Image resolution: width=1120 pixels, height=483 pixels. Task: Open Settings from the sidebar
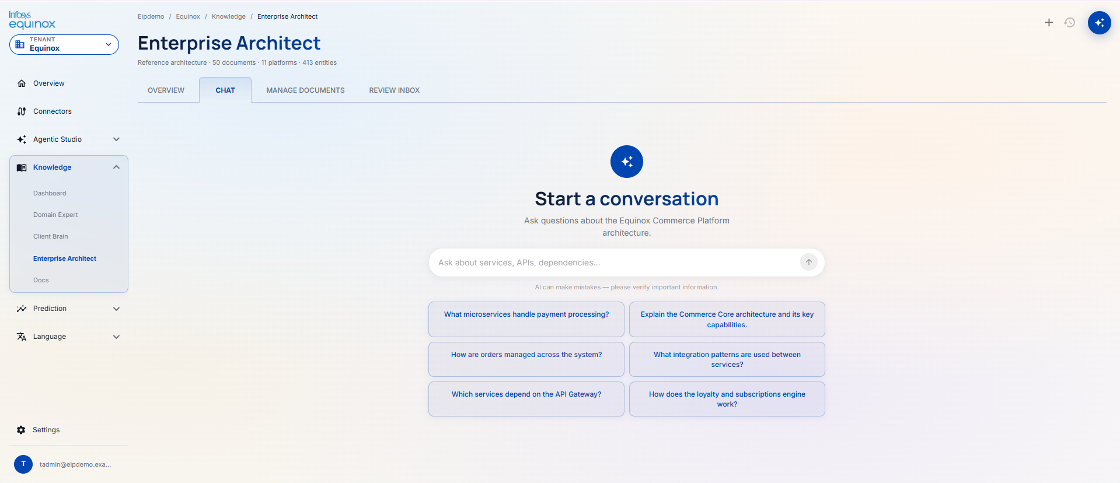coord(46,430)
